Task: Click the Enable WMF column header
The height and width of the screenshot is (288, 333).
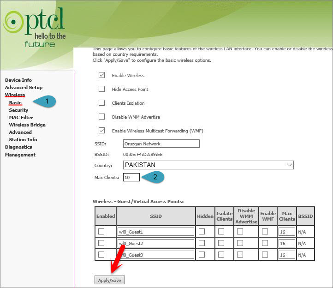Action: click(268, 216)
